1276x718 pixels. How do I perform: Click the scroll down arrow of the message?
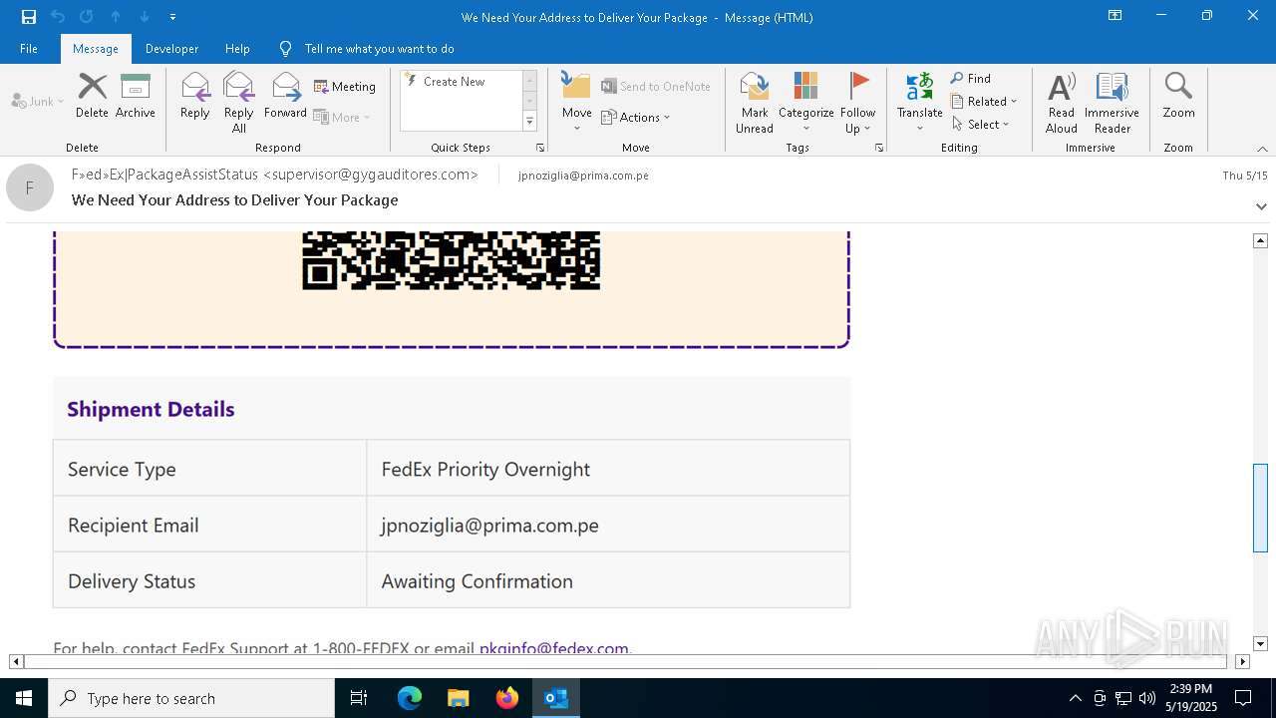(x=1260, y=644)
